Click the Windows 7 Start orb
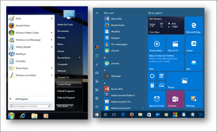Screen dimensions: 217x132 11,116
